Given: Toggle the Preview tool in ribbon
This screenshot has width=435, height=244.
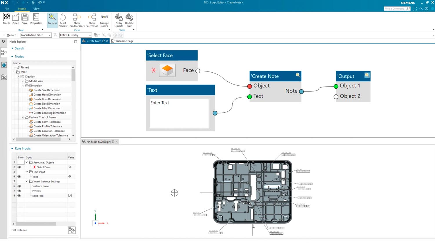Looking at the screenshot, I should click(x=52, y=18).
